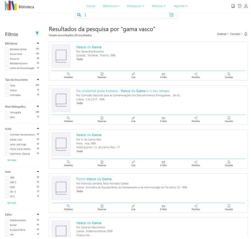Click Reservar for first Vasco da Gama result
Image resolution: width=251 pixels, height=239 pixels.
102,75
